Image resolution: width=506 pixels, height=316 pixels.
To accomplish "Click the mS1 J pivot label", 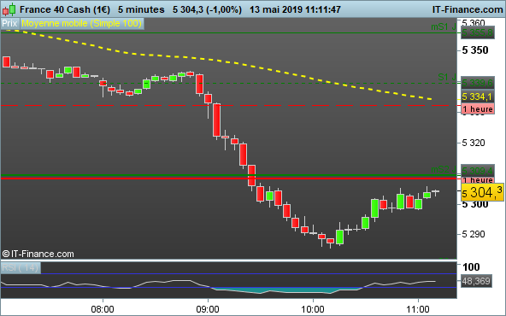I will point(444,27).
